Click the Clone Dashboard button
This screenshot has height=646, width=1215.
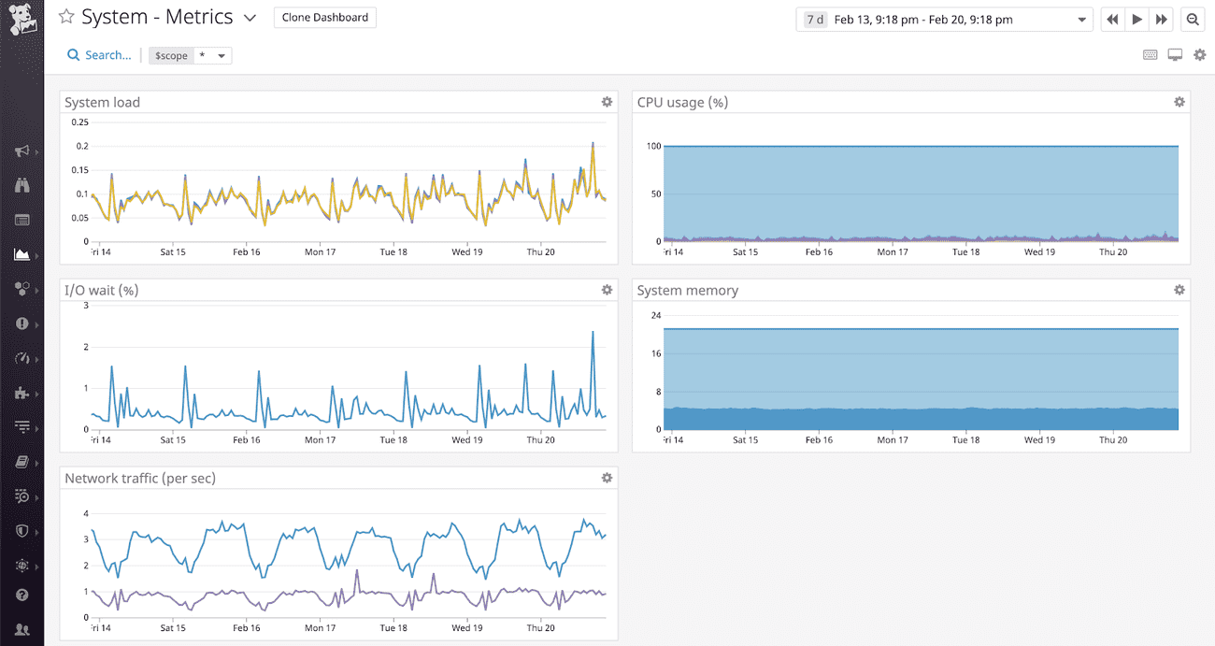tap(325, 18)
